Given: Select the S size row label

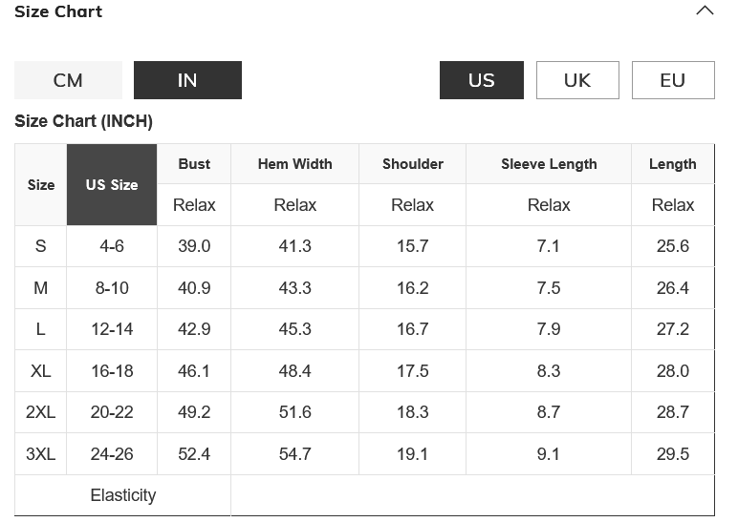Looking at the screenshot, I should (40, 246).
